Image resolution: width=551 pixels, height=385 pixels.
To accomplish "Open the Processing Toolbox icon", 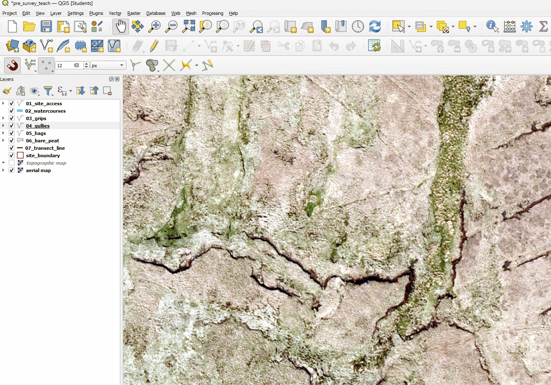I will tap(526, 26).
